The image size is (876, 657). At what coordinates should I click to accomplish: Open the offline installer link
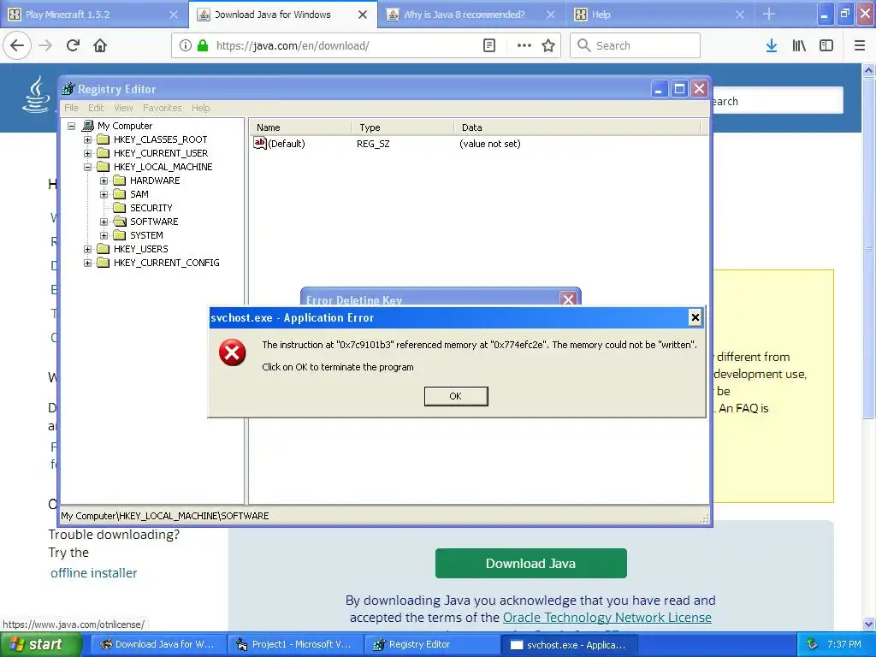pos(93,573)
